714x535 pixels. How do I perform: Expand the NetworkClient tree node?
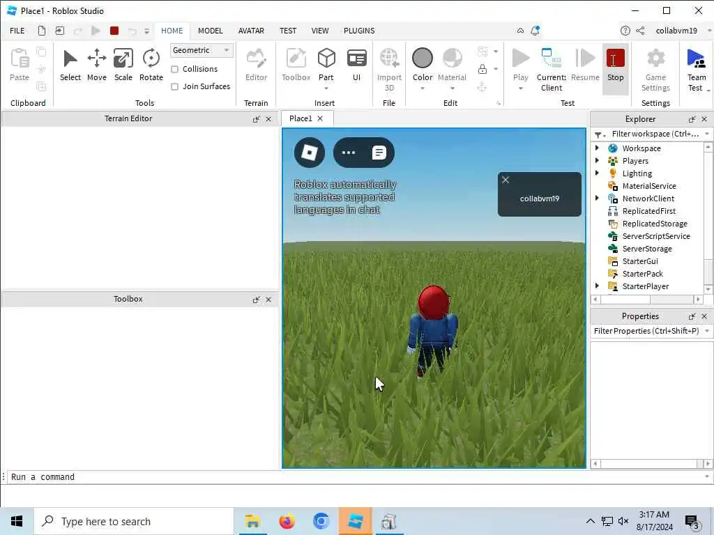(597, 198)
